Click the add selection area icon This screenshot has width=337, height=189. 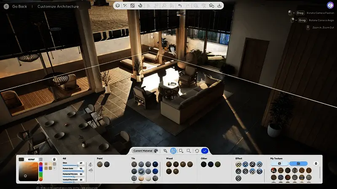[181, 151]
